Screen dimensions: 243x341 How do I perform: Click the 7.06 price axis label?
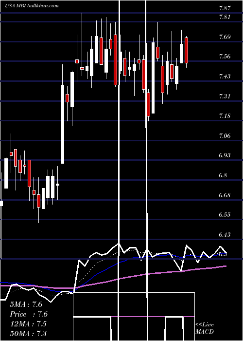point(225,136)
